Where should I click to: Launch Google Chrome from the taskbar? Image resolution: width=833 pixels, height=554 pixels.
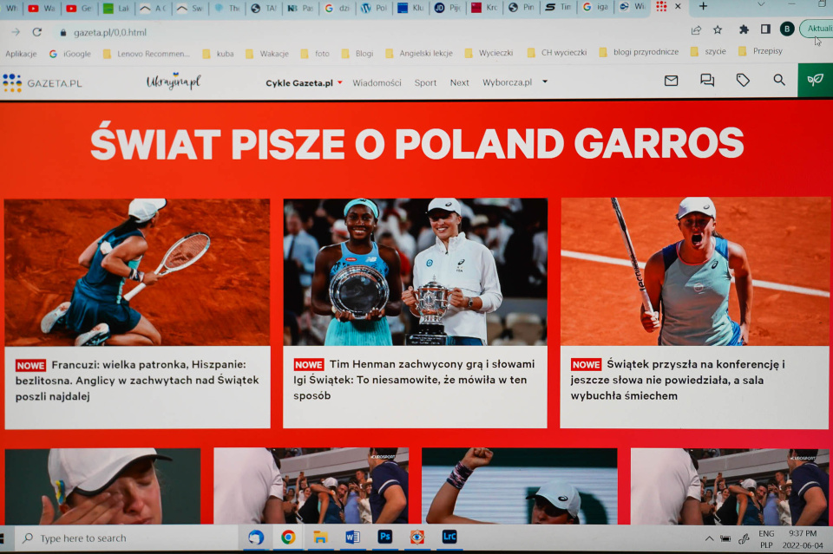click(x=288, y=538)
